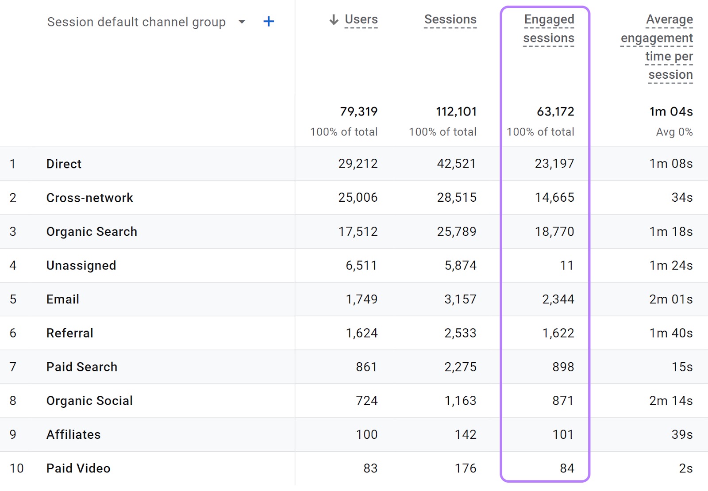Click the Referral channel name

[69, 333]
